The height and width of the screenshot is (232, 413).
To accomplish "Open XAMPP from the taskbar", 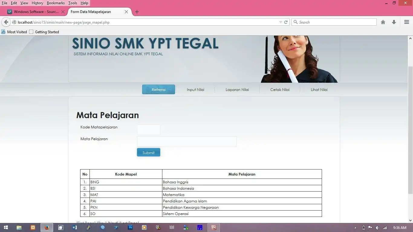I will point(33,227).
